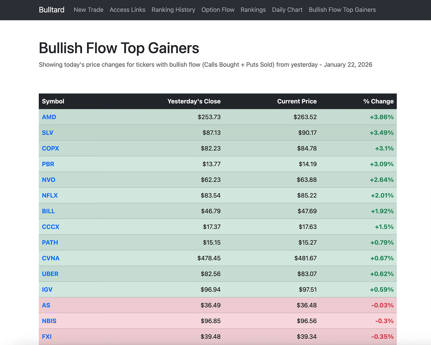Select Bullish Flow Top Gainers nav link
Viewport: 431px width, 345px height.
click(x=342, y=10)
